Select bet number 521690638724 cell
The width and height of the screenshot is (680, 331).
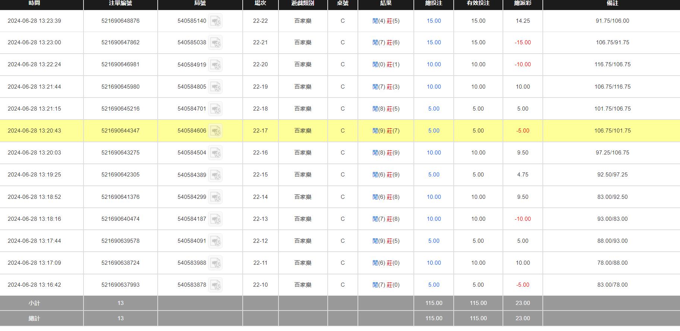click(x=120, y=263)
